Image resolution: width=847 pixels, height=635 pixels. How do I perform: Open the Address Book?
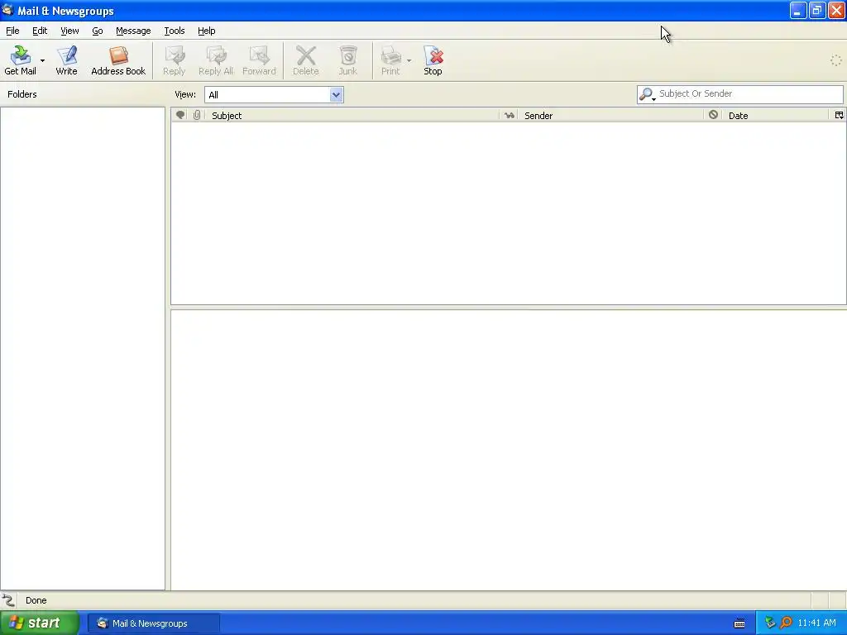click(118, 60)
